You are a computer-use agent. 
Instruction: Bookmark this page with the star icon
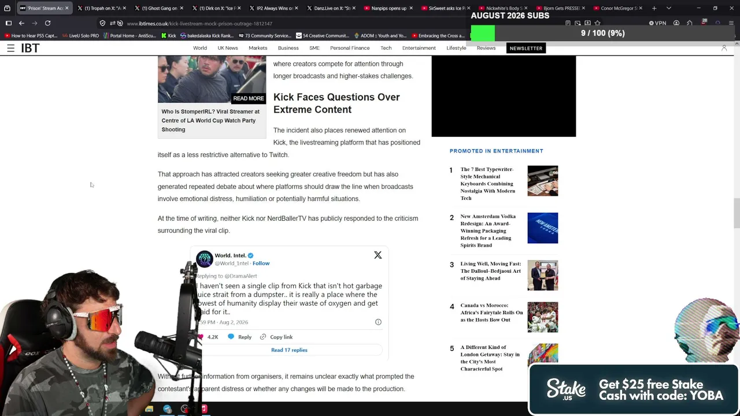(597, 23)
